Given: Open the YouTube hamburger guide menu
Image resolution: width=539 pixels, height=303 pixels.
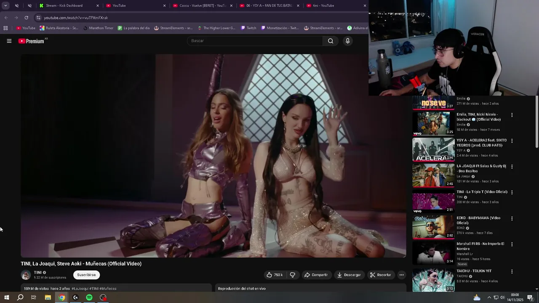Looking at the screenshot, I should [9, 41].
